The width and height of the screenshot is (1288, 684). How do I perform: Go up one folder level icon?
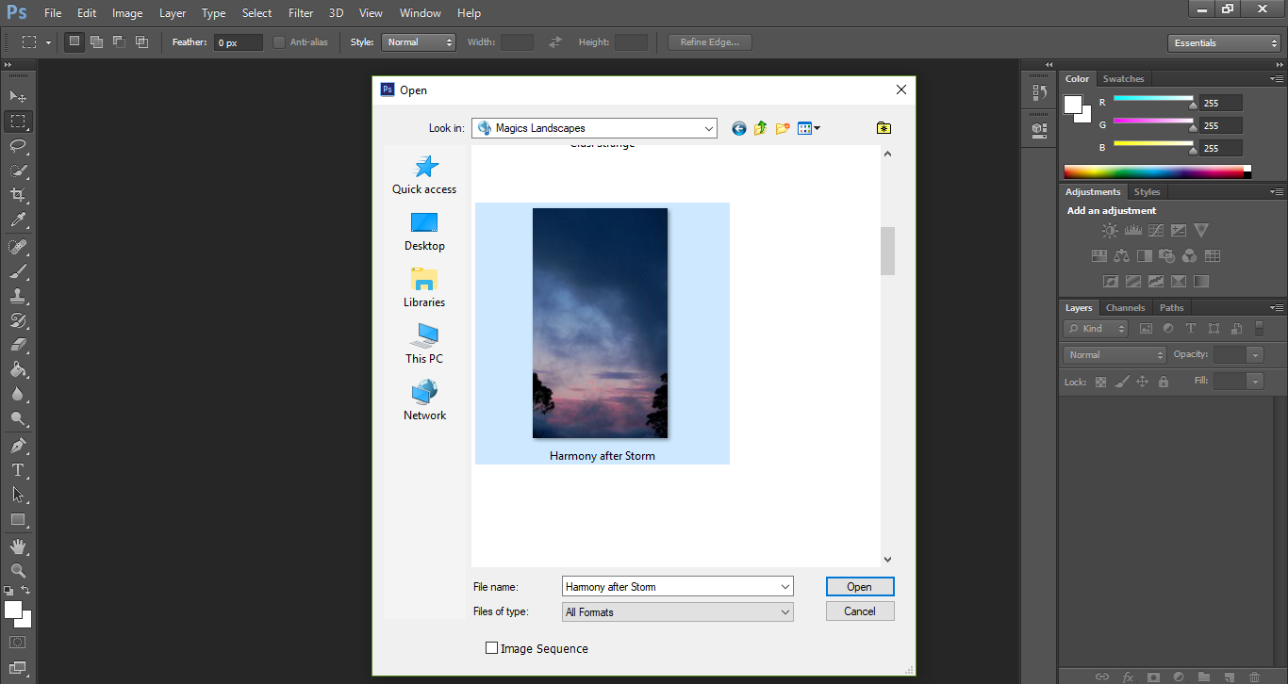tap(760, 128)
